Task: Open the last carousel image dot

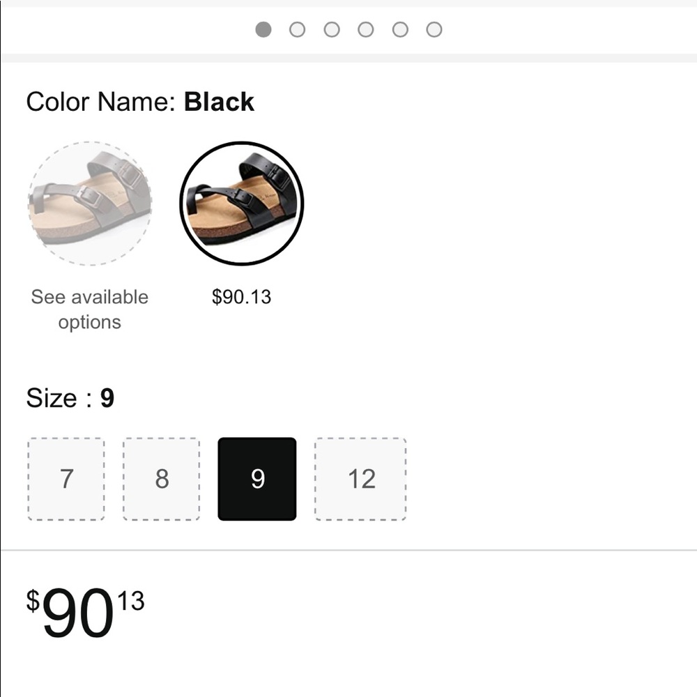Action: click(x=434, y=29)
